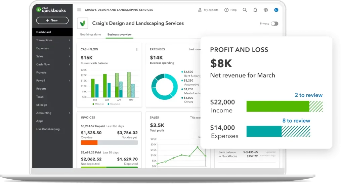
Task: Expand the Transactions chevron
Action: click(69, 40)
